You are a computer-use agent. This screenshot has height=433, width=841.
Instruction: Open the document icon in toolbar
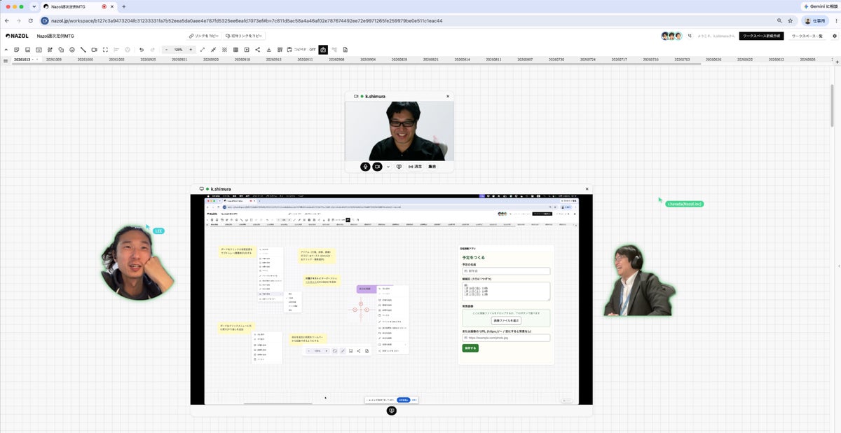(346, 50)
